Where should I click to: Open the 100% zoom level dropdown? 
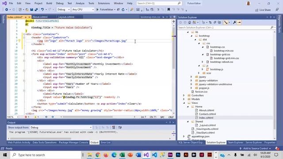[13, 117]
